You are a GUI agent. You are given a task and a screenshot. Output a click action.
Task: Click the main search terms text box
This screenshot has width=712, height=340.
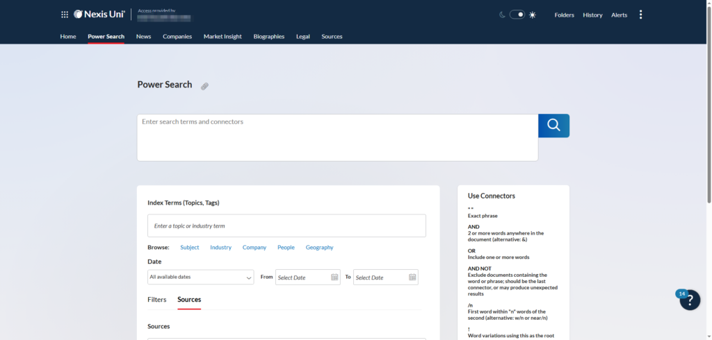[x=337, y=137]
